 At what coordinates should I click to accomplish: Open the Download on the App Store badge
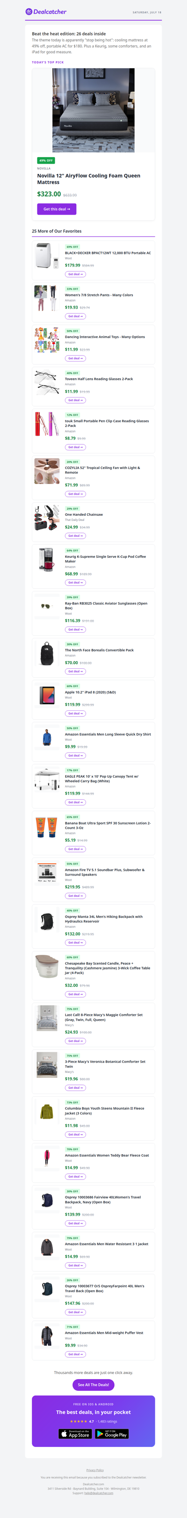(76, 1434)
